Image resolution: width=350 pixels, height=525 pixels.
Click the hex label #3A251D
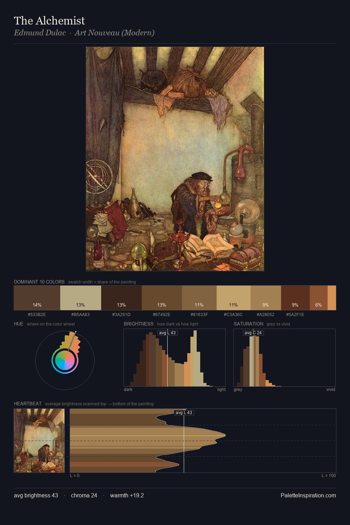(121, 315)
